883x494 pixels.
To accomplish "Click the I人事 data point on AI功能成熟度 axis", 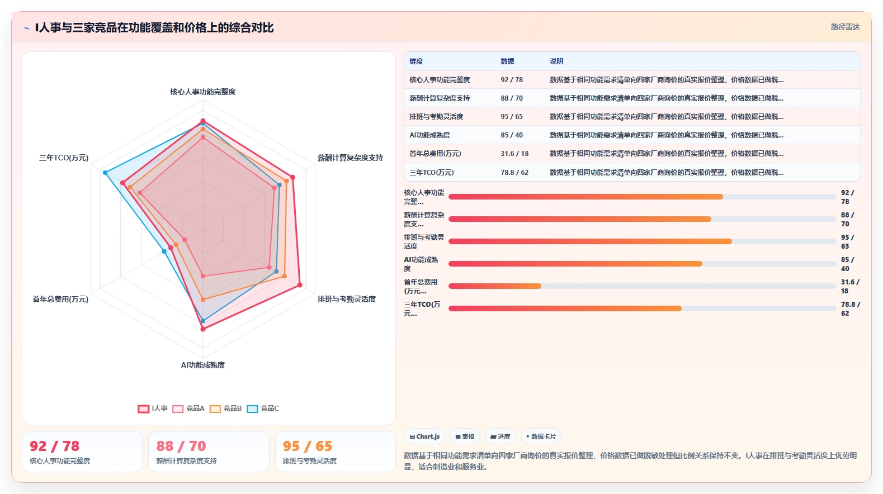I will pos(203,329).
